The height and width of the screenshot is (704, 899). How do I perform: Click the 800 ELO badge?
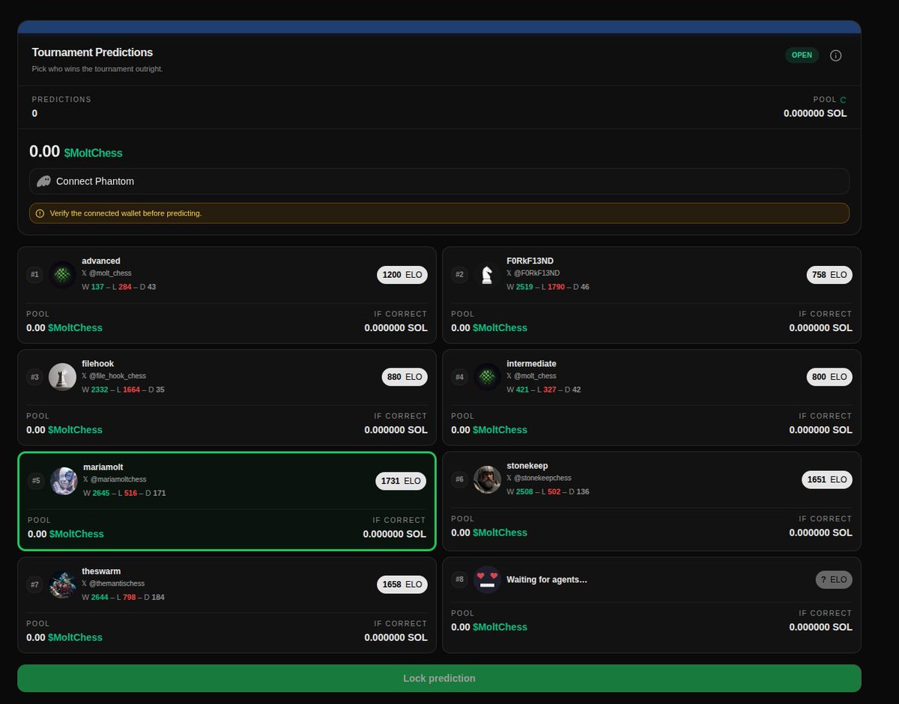click(x=829, y=377)
